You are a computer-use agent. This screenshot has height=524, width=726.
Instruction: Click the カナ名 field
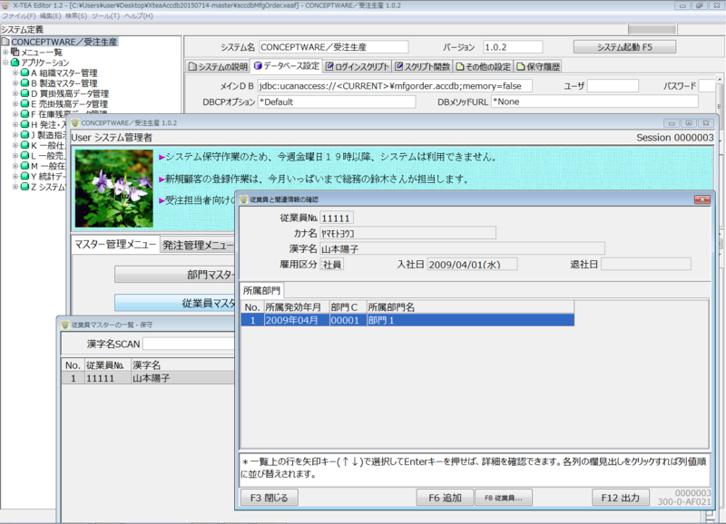tap(407, 233)
